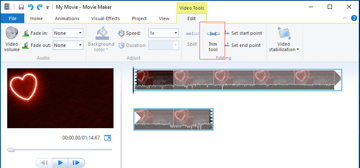Click the Undo arrow in quick access toolbar

(x=30, y=7)
